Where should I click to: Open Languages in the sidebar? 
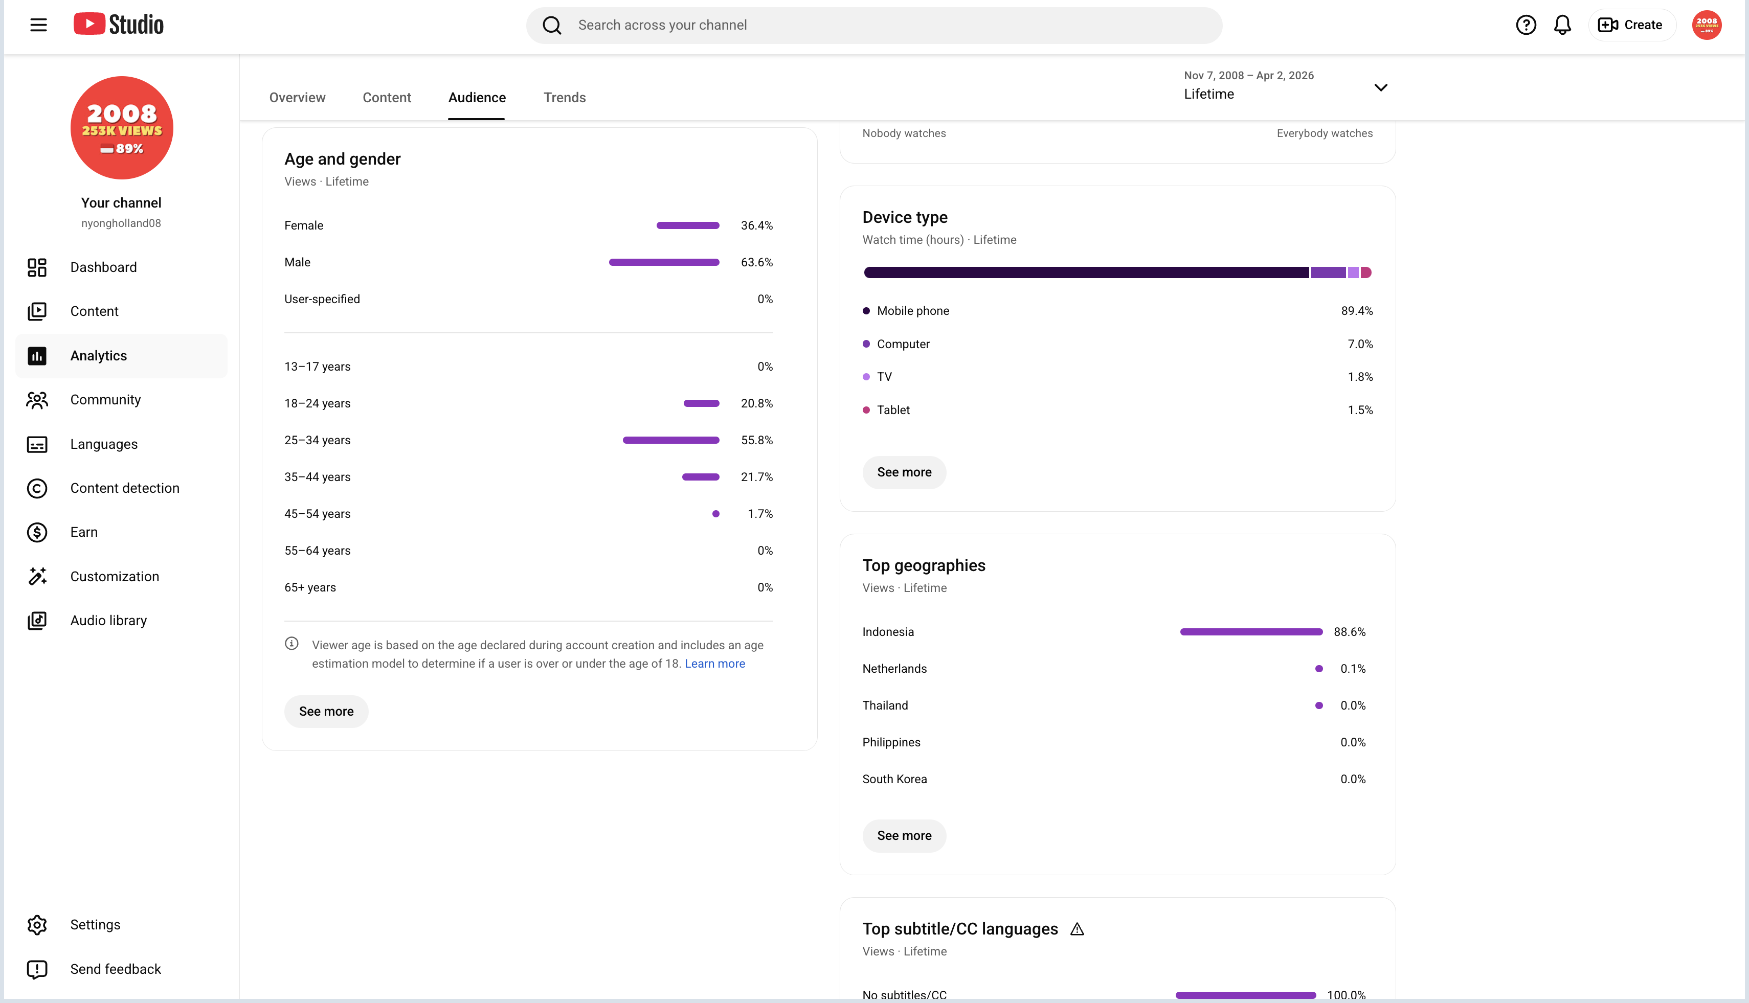click(121, 444)
